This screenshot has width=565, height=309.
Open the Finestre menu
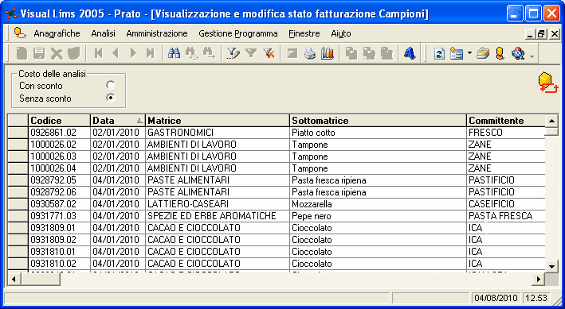click(x=304, y=33)
